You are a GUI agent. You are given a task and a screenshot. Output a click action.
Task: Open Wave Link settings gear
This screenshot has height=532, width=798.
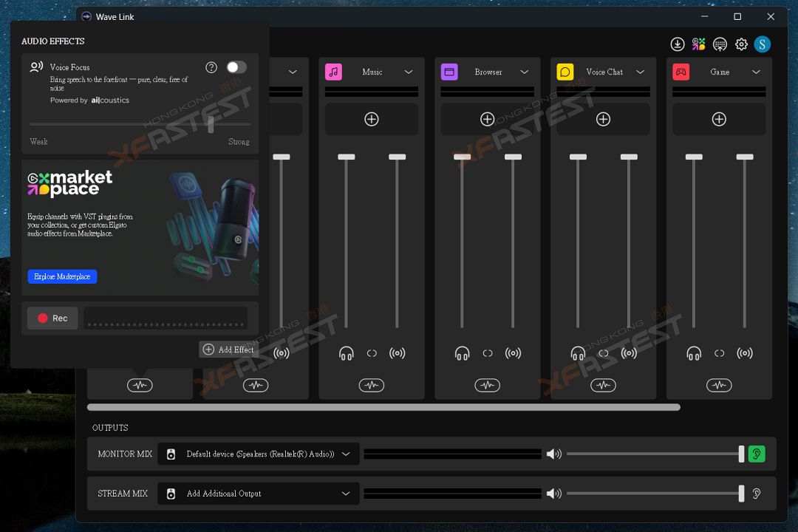(741, 44)
